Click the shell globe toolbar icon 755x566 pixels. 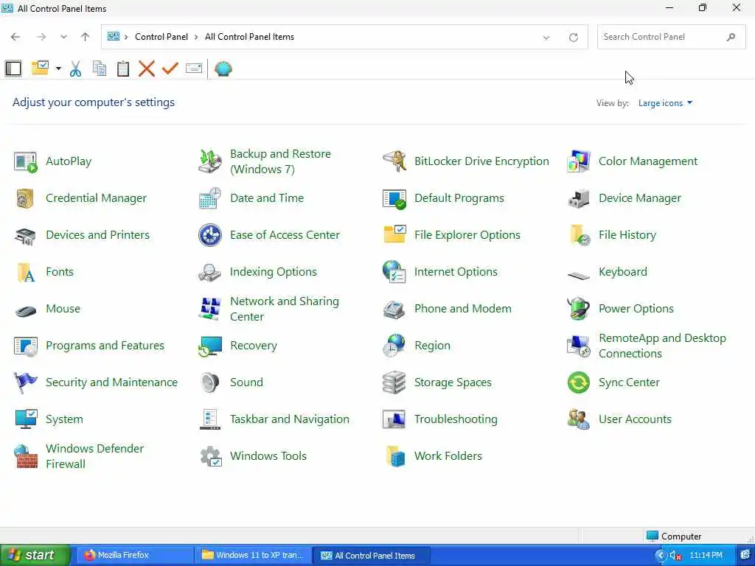(x=223, y=69)
